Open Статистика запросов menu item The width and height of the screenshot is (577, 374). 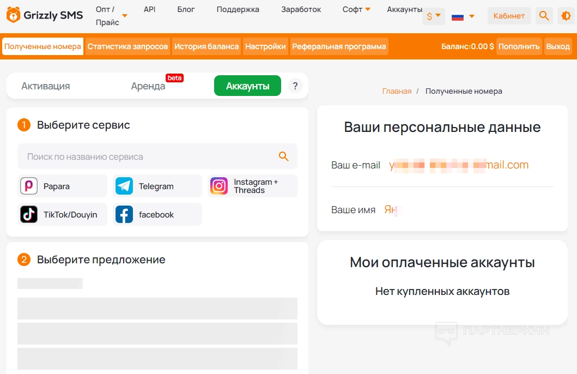127,46
